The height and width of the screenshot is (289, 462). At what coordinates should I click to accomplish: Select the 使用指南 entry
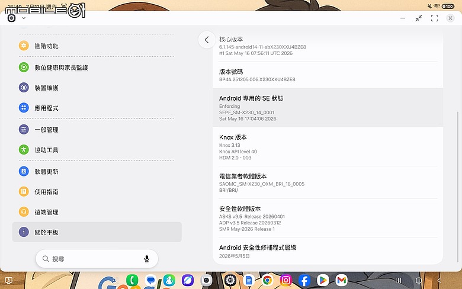click(97, 191)
